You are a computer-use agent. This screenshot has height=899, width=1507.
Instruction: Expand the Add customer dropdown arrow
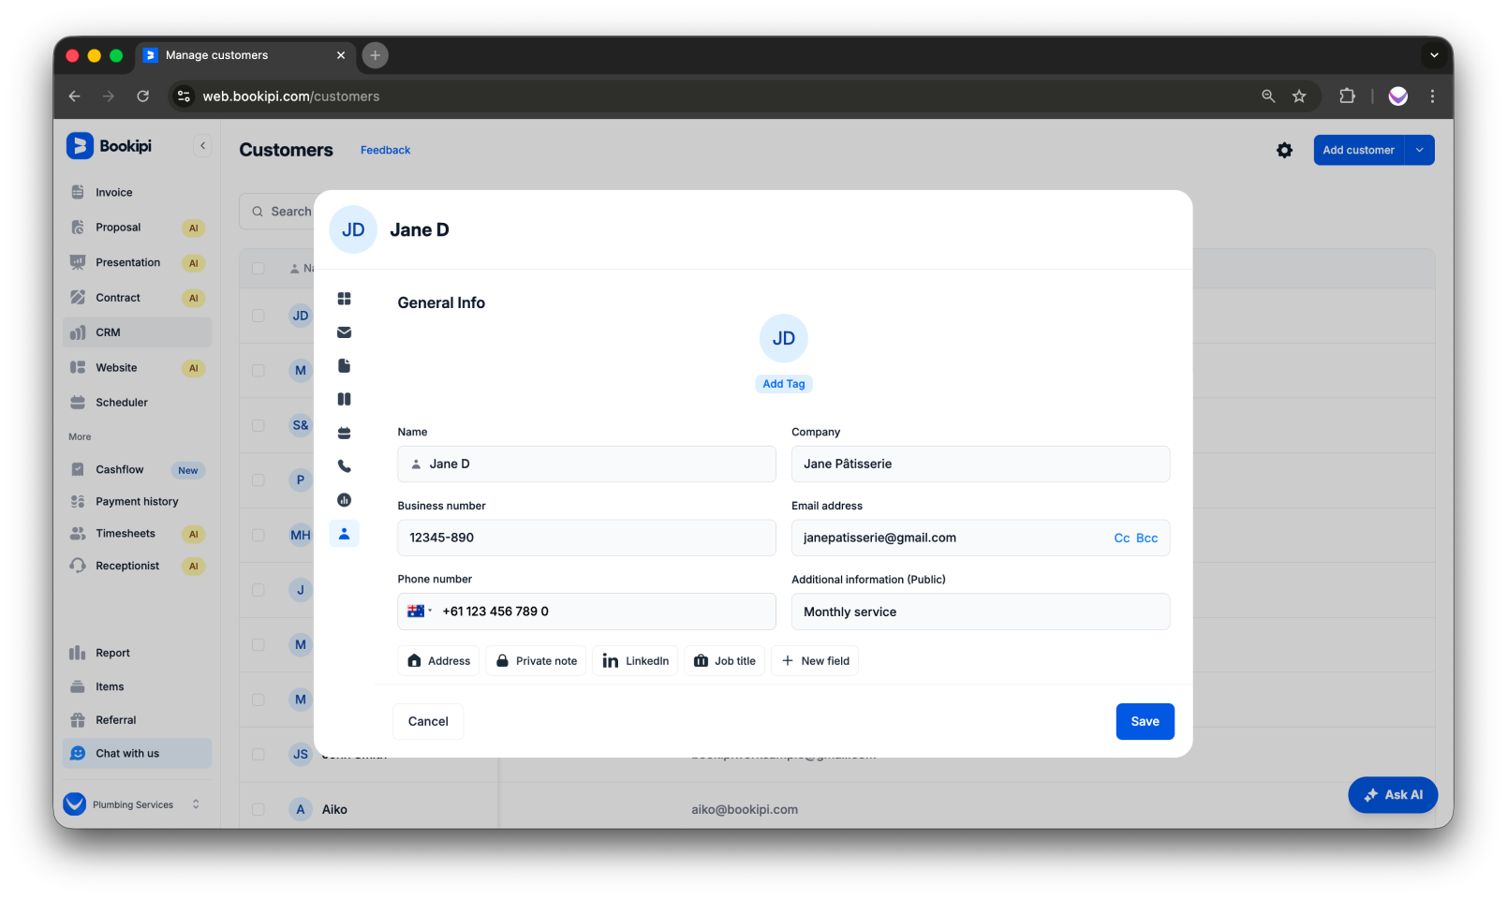(1419, 150)
